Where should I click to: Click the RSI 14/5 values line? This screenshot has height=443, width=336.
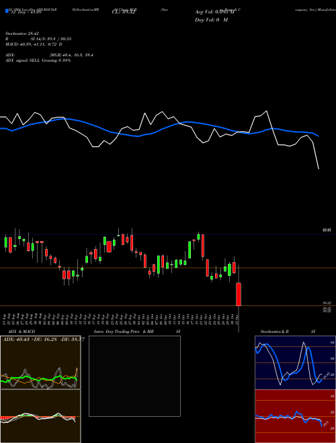[x=38, y=39]
